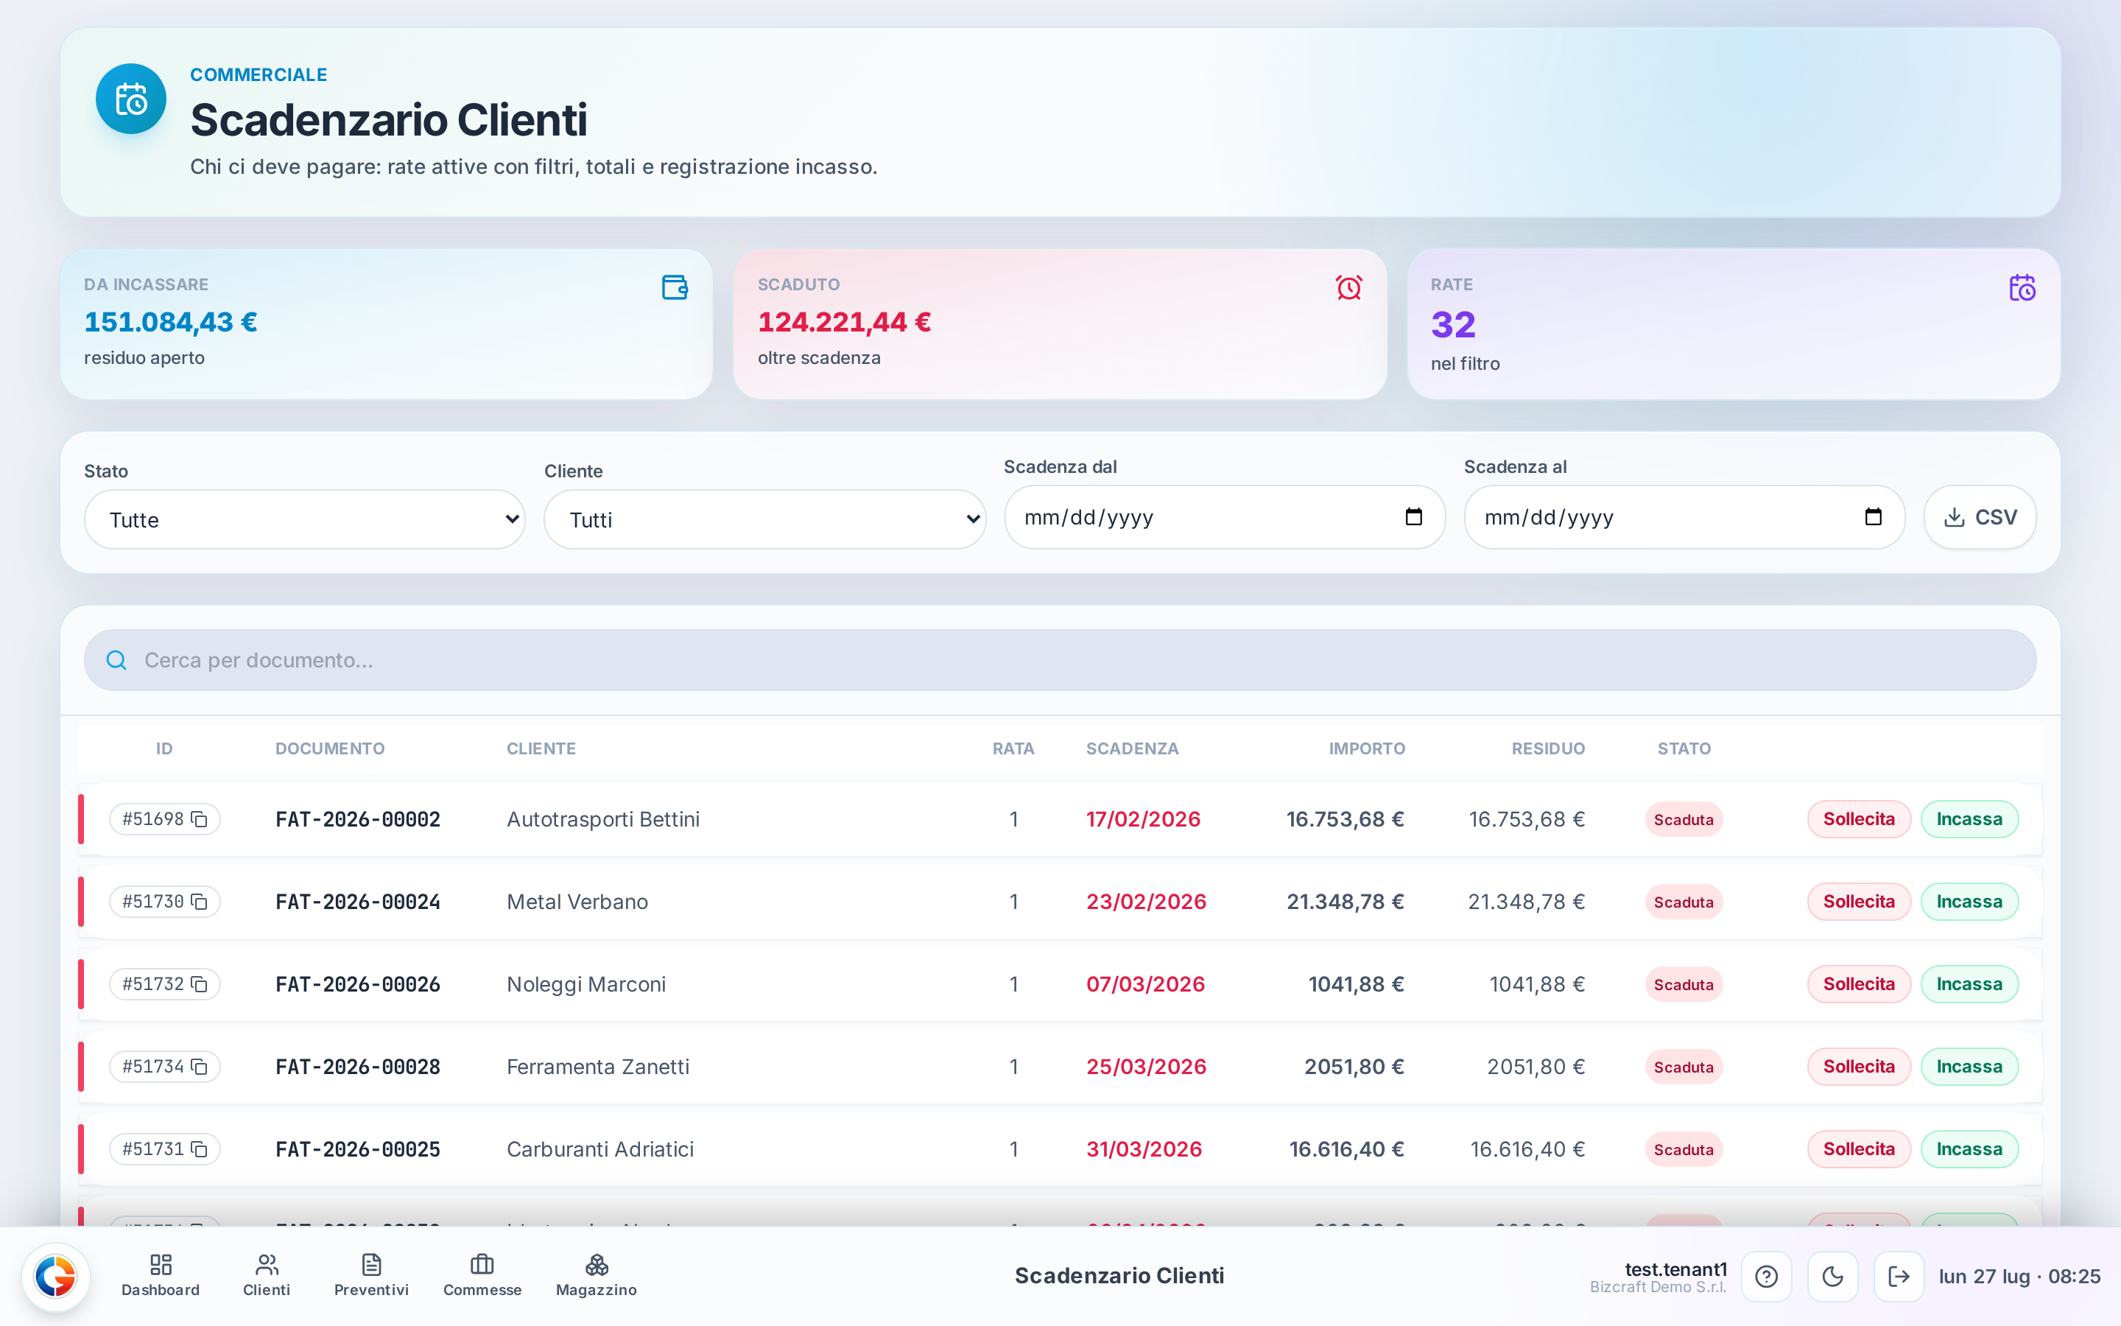
Task: Click document FAT-2026-00024
Action: [x=358, y=902]
